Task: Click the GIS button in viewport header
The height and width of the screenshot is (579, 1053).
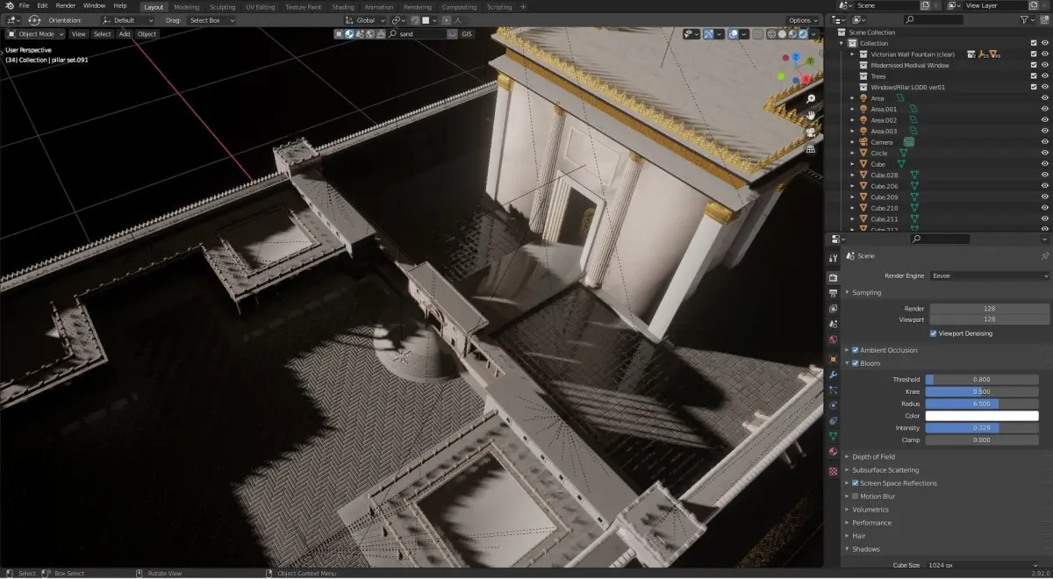Action: [x=466, y=34]
